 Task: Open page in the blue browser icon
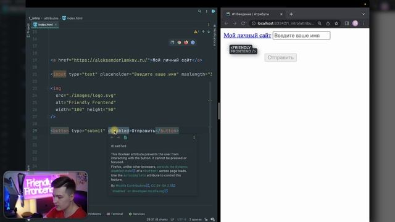click(x=193, y=43)
